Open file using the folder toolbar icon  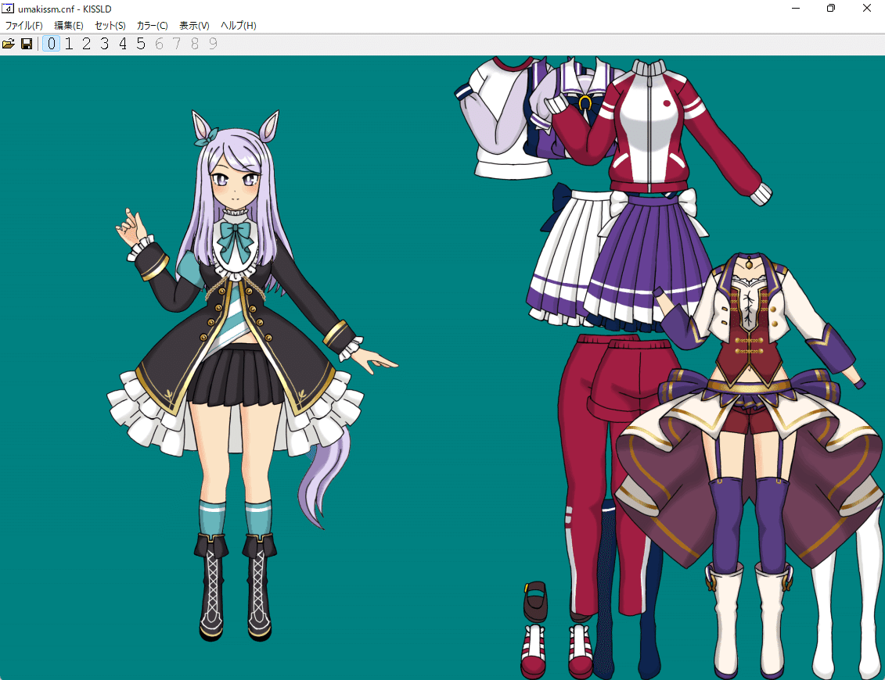[x=9, y=44]
